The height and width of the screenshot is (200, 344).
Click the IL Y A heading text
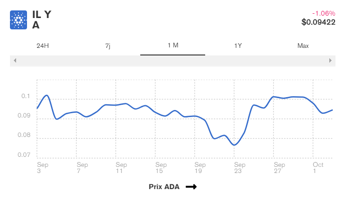pos(41,20)
